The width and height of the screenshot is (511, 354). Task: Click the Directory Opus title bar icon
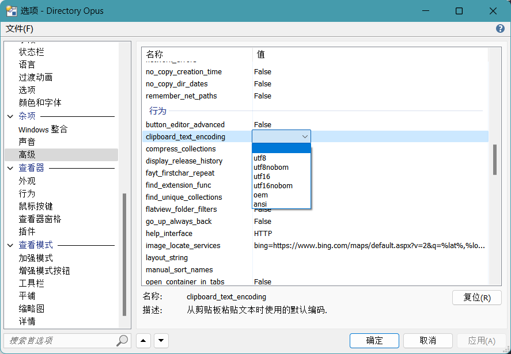(x=11, y=10)
